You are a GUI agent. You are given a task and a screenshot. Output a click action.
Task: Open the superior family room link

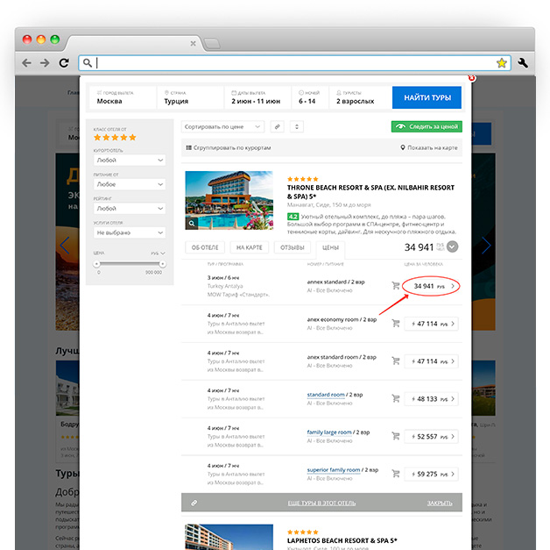click(x=333, y=470)
